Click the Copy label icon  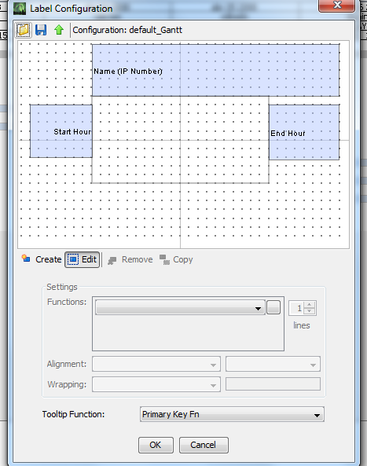(164, 260)
